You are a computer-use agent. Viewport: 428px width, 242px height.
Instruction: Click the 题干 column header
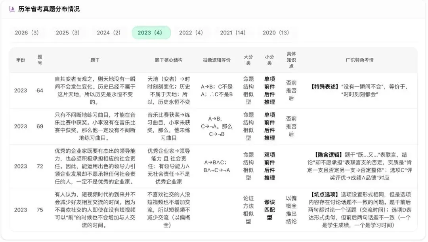click(95, 60)
